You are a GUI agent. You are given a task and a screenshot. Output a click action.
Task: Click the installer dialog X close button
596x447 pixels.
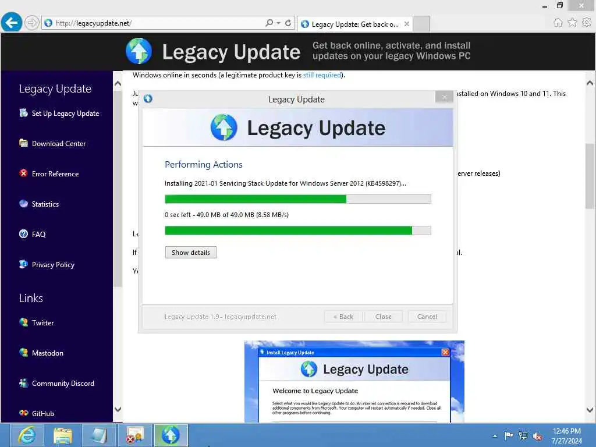pos(444,97)
